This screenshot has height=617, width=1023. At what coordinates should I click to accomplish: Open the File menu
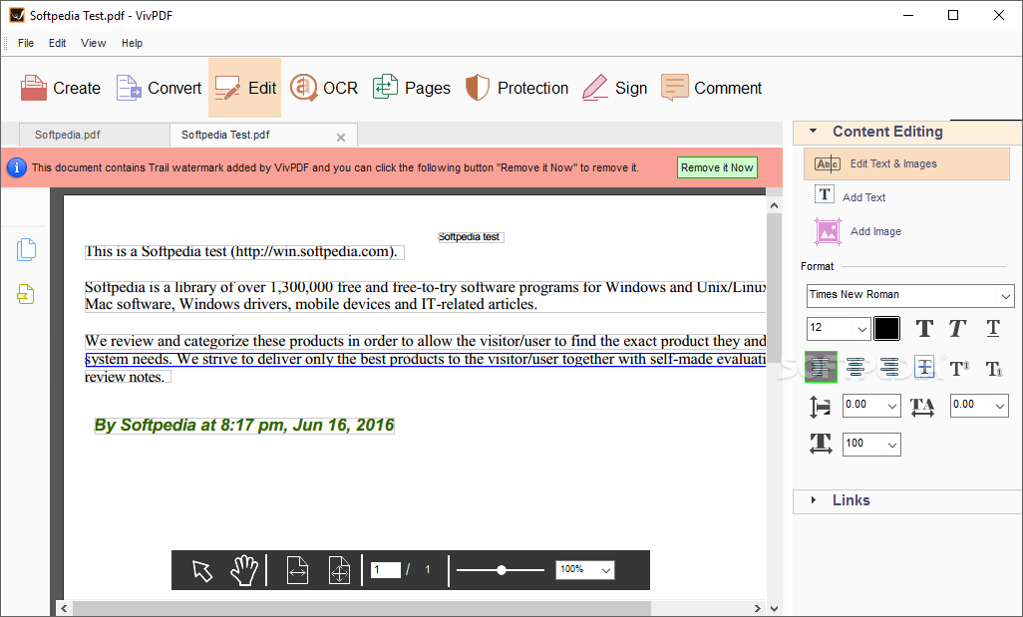tap(26, 43)
